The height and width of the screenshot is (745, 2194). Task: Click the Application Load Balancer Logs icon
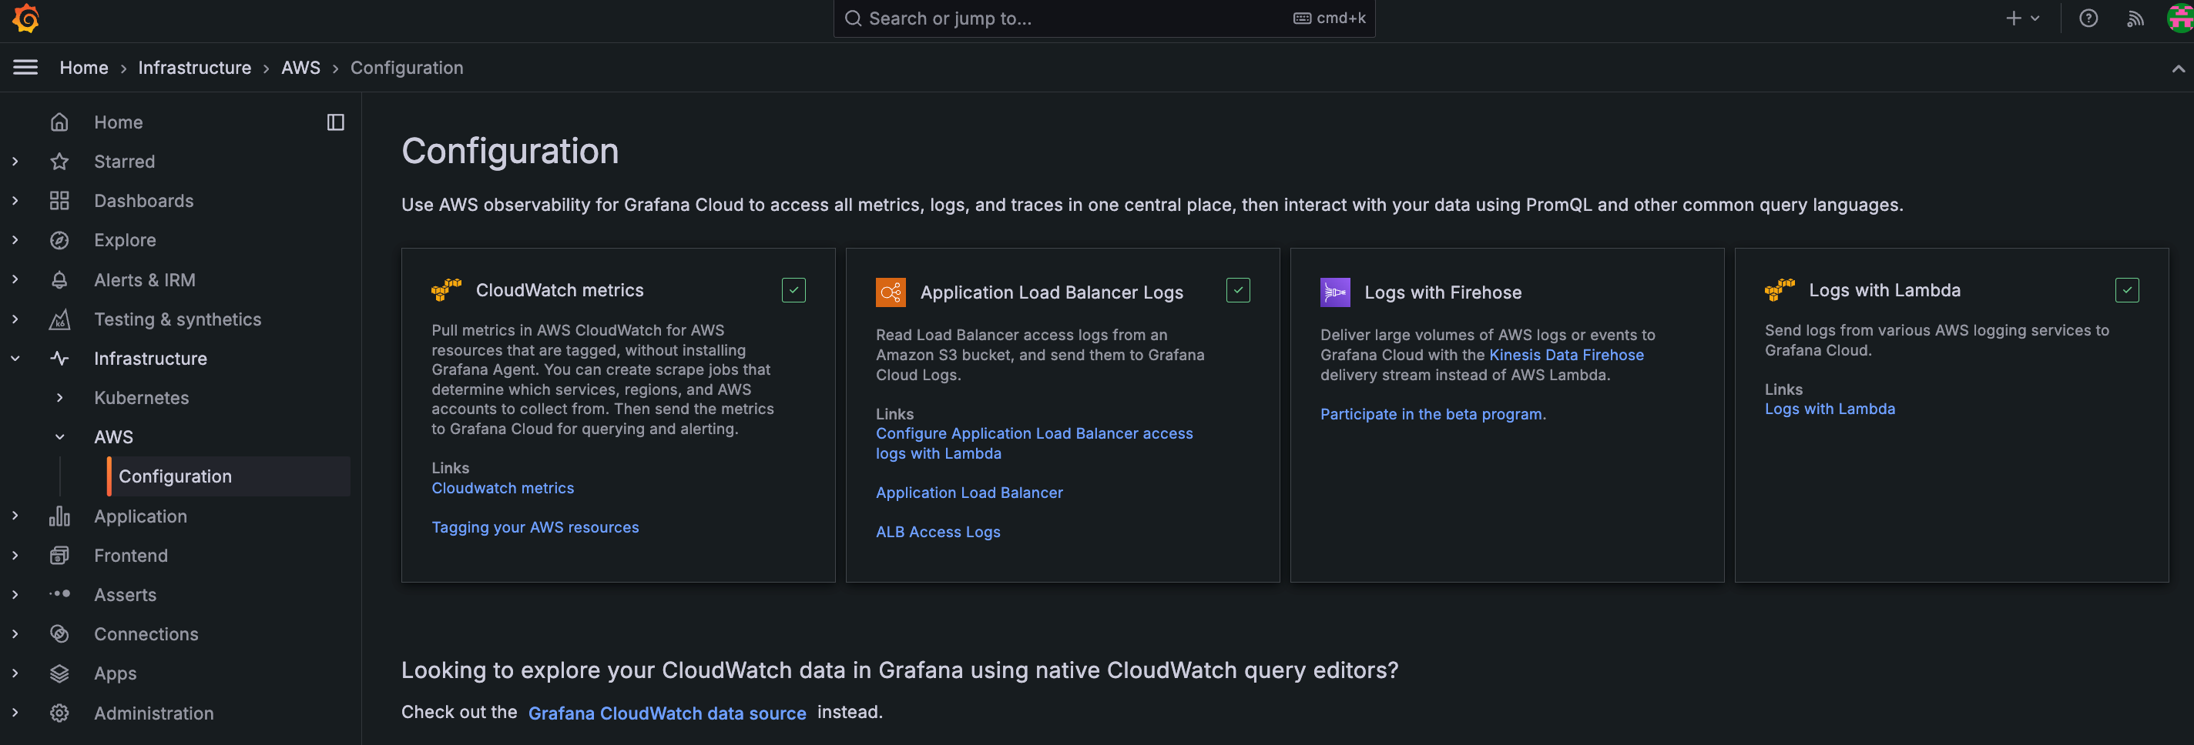point(890,292)
